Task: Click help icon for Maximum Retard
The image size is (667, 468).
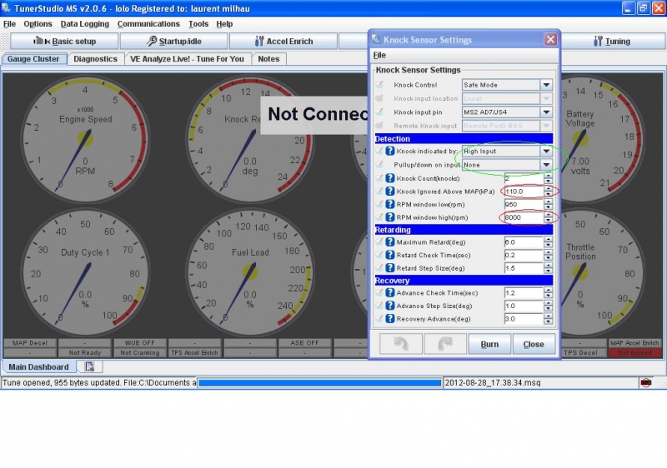Action: coord(389,242)
